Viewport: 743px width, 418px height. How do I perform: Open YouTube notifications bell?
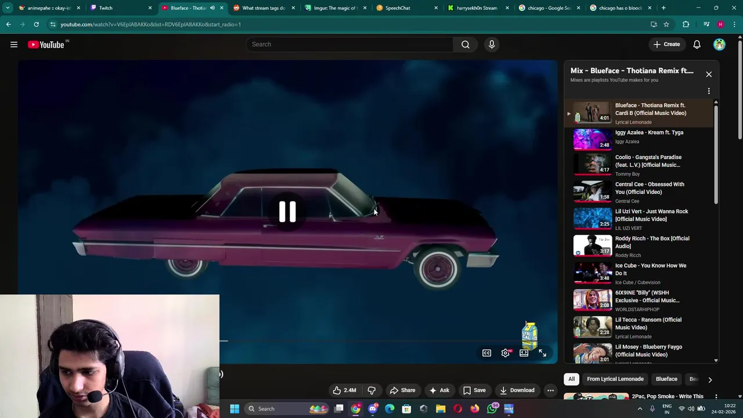pyautogui.click(x=697, y=44)
